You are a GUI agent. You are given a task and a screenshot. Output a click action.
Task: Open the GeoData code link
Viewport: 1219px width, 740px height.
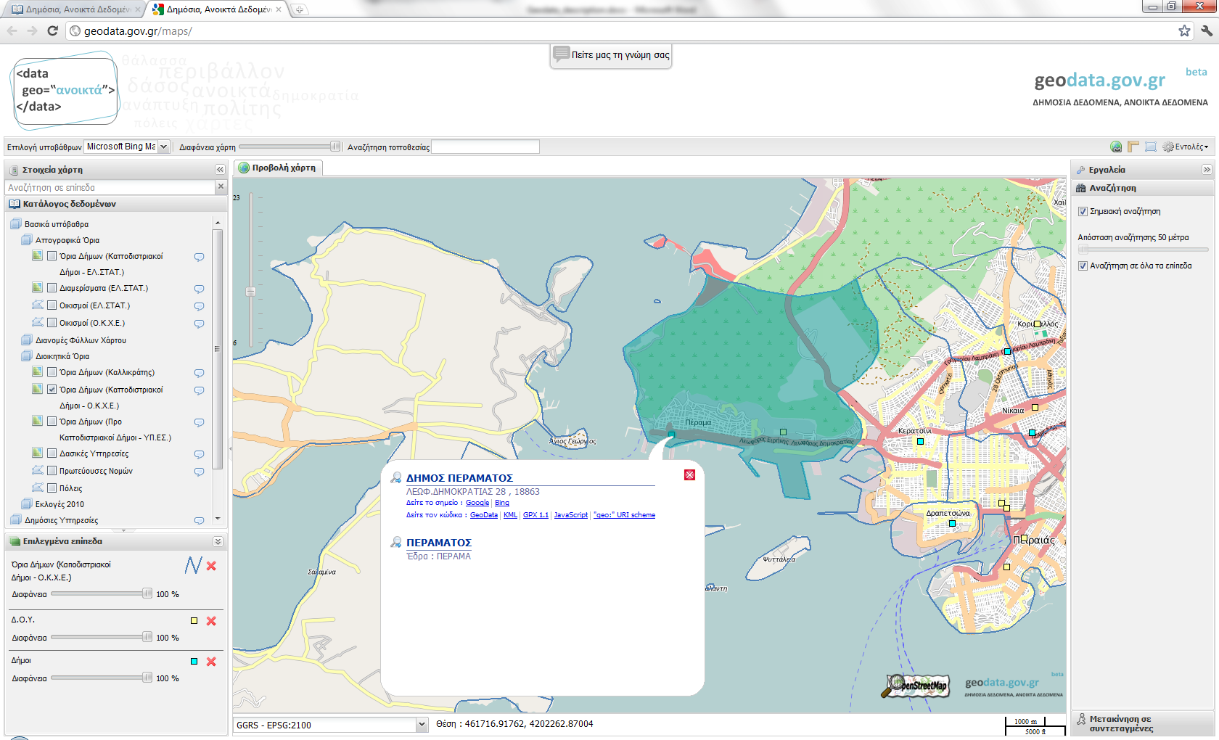pos(484,515)
